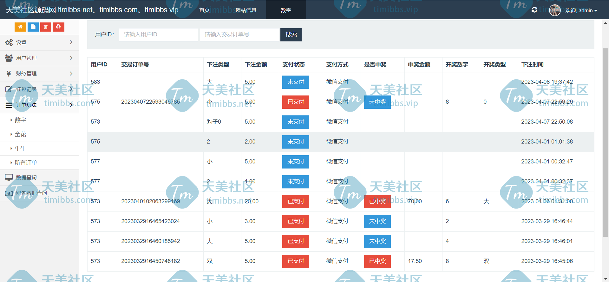Screen dimensions: 609x282
Task: Click order number 2023040102063299169
Action: (x=150, y=201)
